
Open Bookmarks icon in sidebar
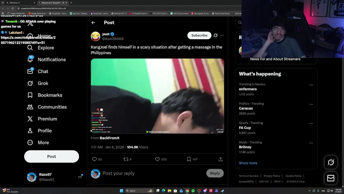tap(30, 95)
